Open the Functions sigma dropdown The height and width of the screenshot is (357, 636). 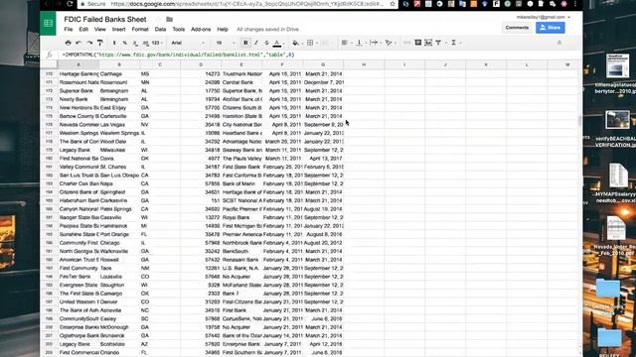point(455,43)
